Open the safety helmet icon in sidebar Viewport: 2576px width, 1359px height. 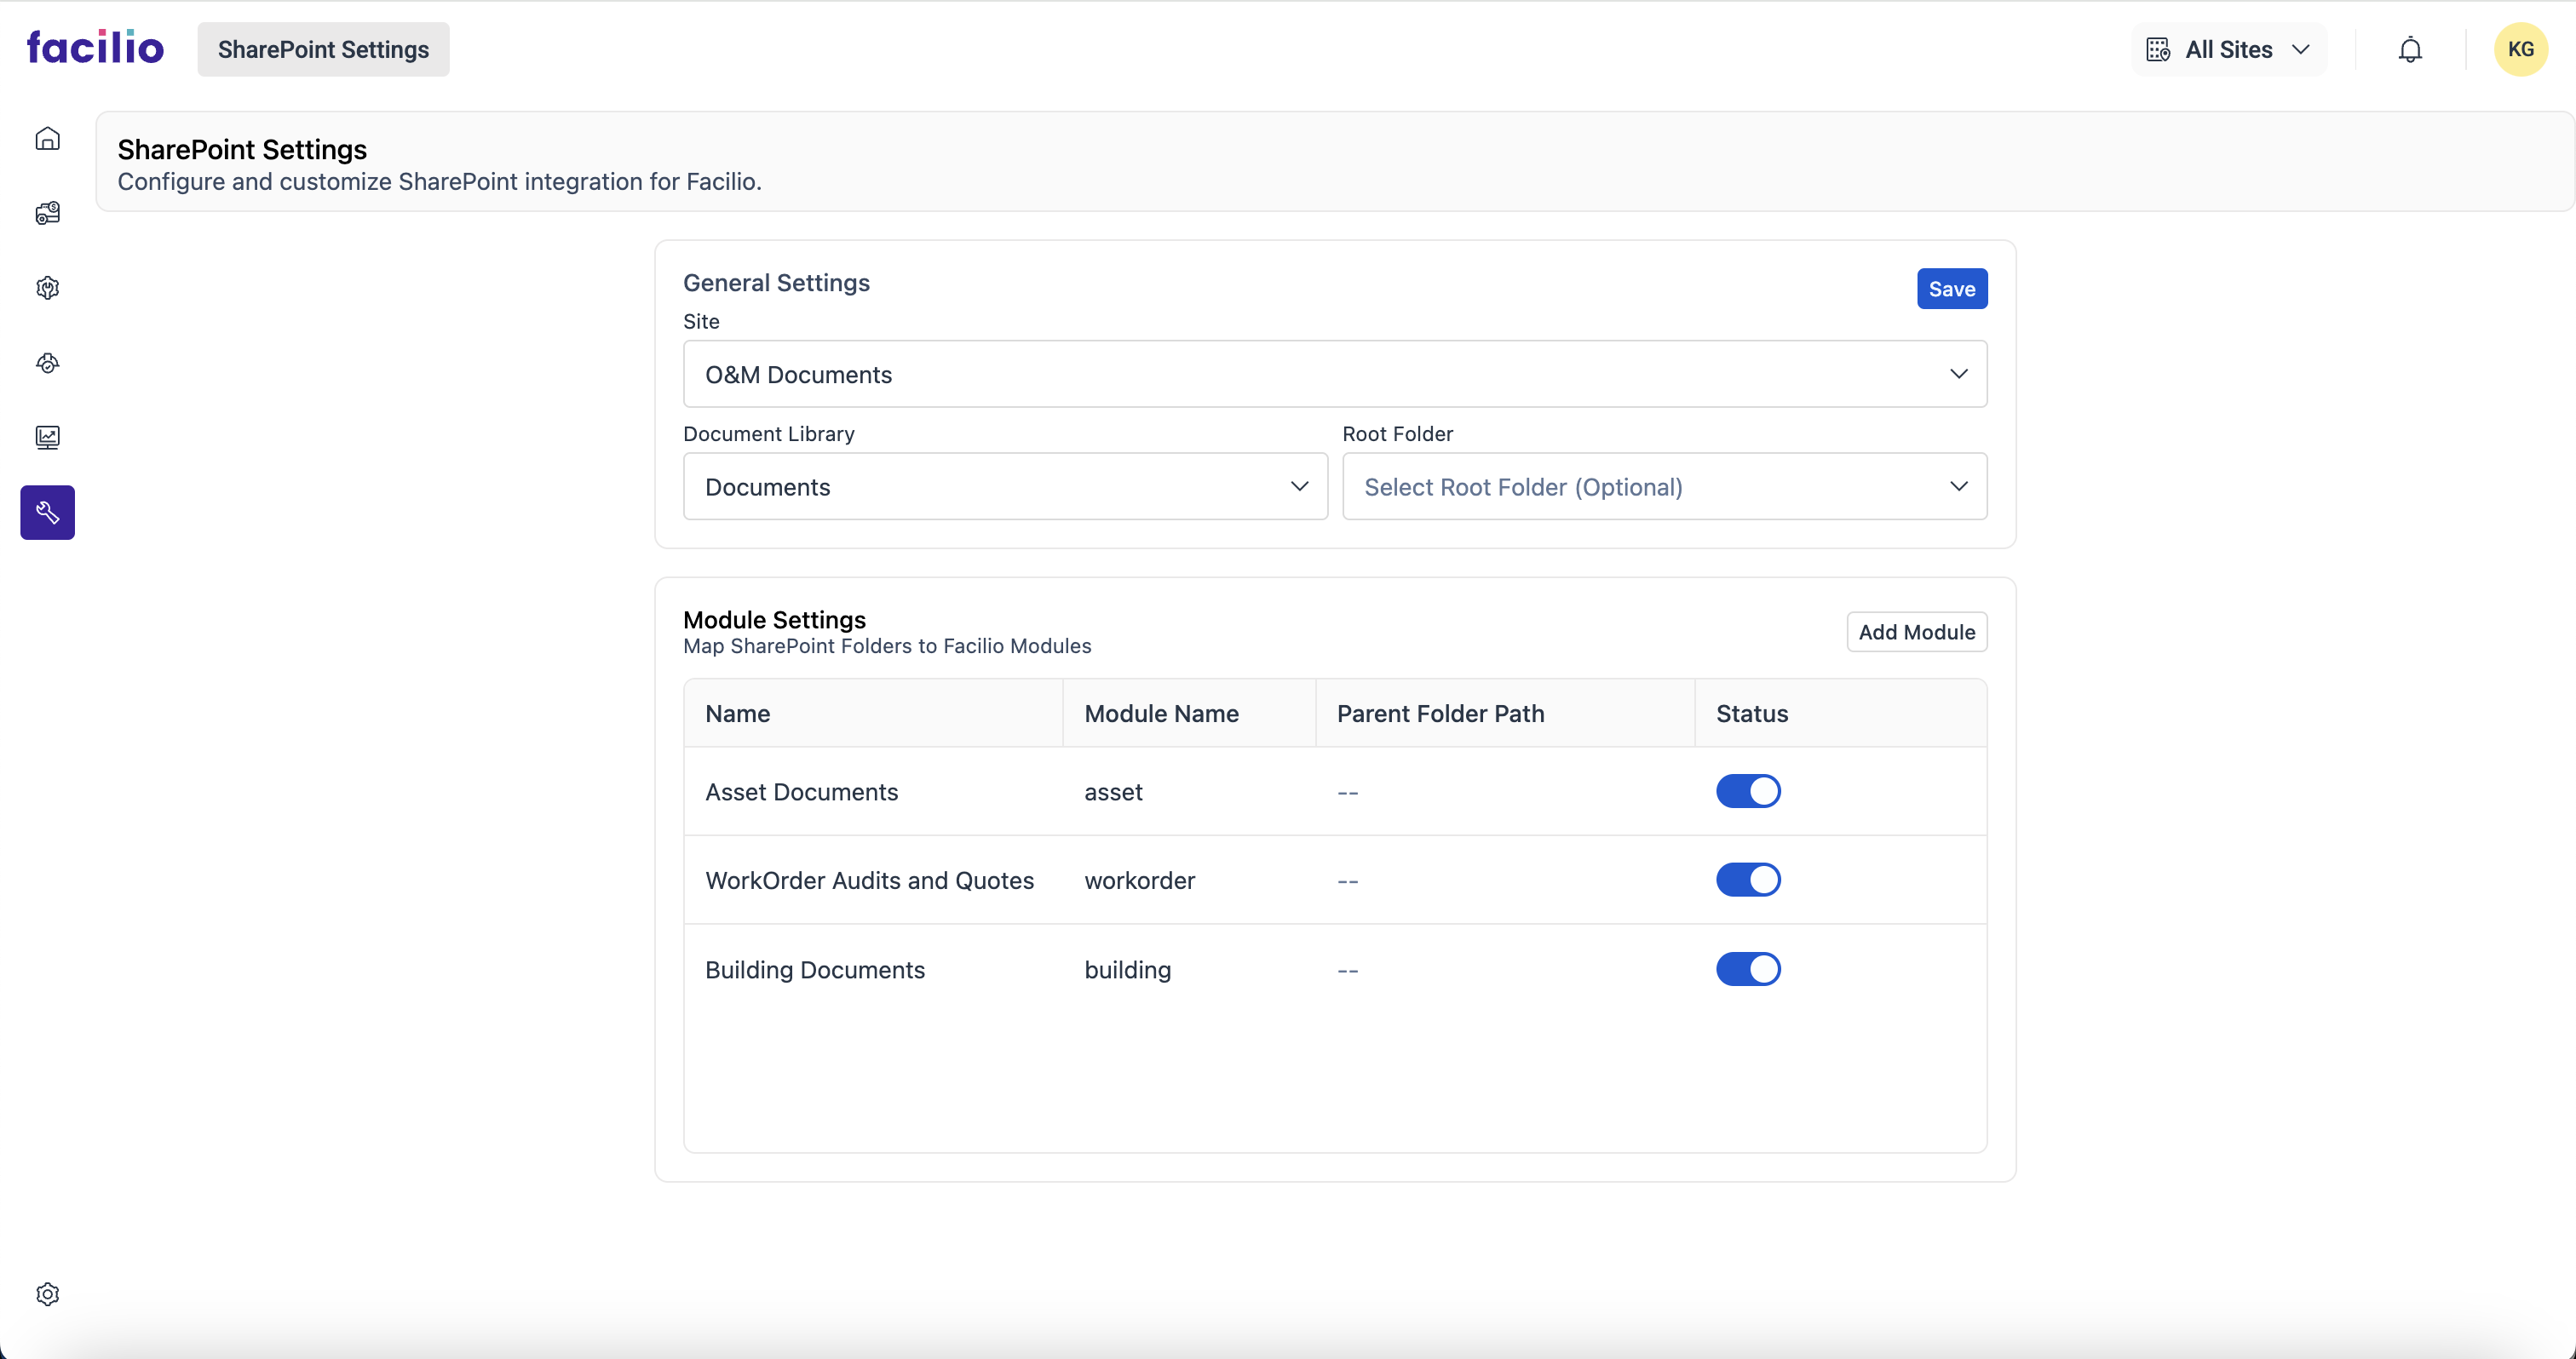click(47, 363)
